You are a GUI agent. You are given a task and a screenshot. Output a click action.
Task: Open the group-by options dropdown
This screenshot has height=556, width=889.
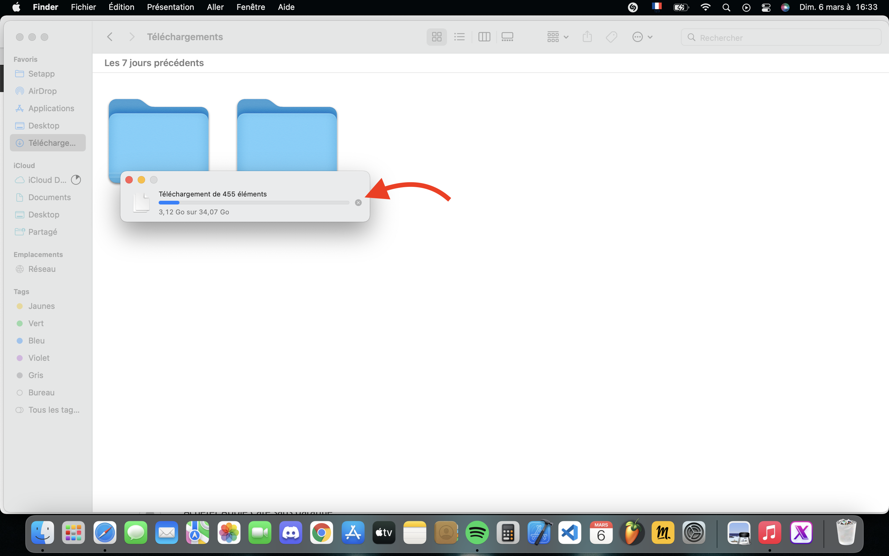(x=557, y=37)
